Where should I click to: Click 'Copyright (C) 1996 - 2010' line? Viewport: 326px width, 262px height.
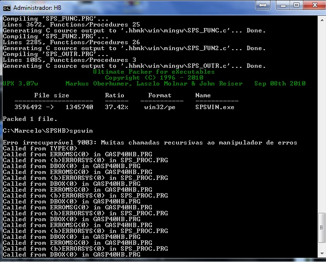coord(154,78)
